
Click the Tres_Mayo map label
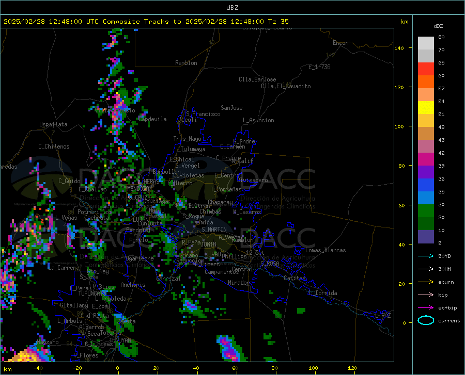tap(187, 139)
